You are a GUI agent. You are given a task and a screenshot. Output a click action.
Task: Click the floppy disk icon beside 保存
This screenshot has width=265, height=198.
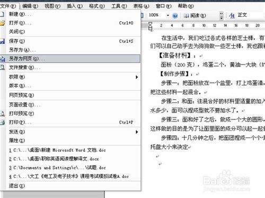2,41
